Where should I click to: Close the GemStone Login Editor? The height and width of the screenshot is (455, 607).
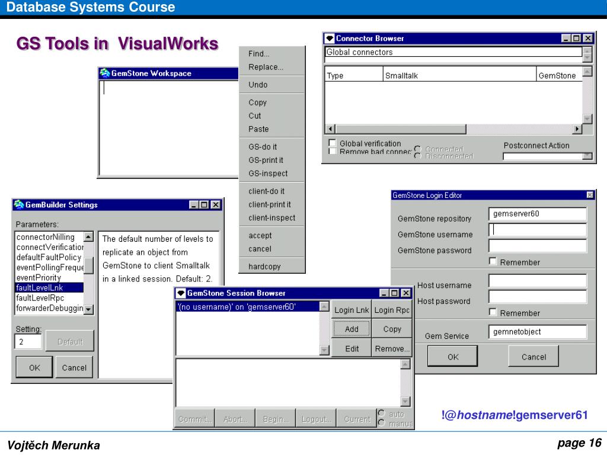(590, 195)
